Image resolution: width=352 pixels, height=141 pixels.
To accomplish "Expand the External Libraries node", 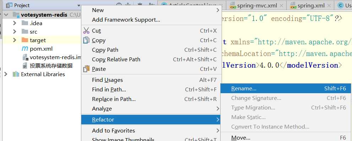I will tap(6, 74).
